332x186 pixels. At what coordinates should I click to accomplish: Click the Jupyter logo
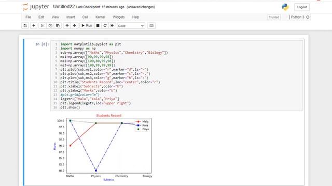[36, 7]
